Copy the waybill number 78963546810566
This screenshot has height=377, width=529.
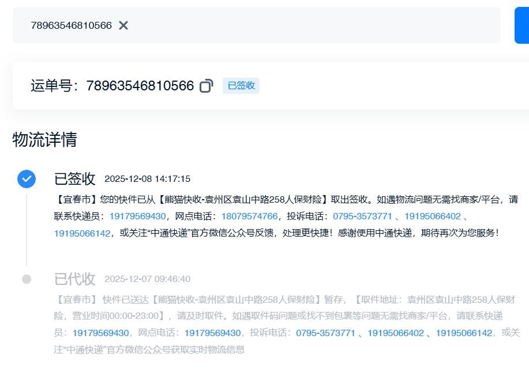206,86
